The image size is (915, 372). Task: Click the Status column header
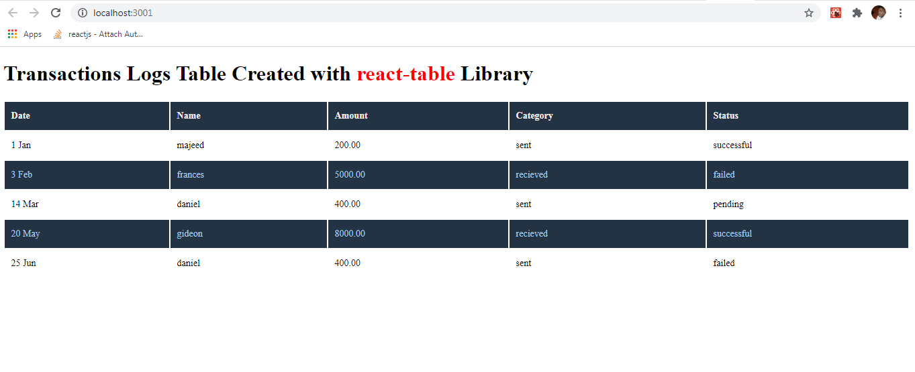click(x=808, y=116)
